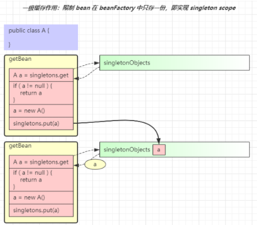
Task: Click the top getBean container title
Action: 20,59
